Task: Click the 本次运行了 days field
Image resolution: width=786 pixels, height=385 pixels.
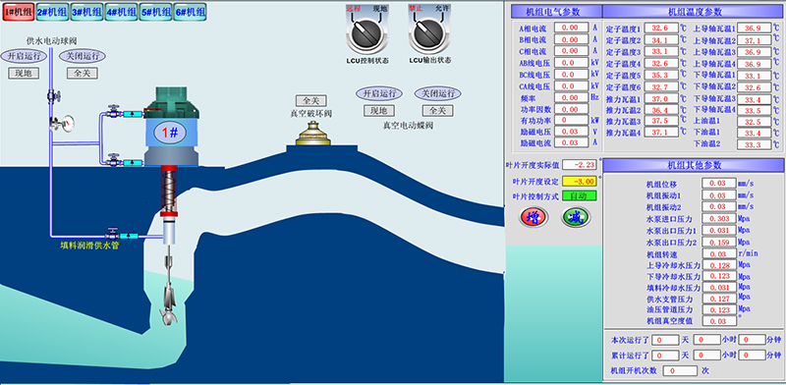Action: tap(665, 340)
